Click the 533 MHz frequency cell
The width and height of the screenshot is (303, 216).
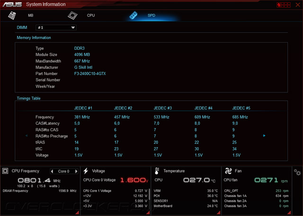pyautogui.click(x=161, y=117)
